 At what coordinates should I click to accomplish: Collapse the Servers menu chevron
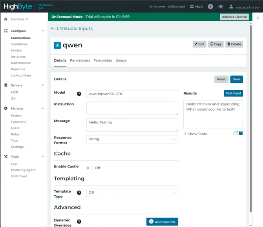point(43,85)
